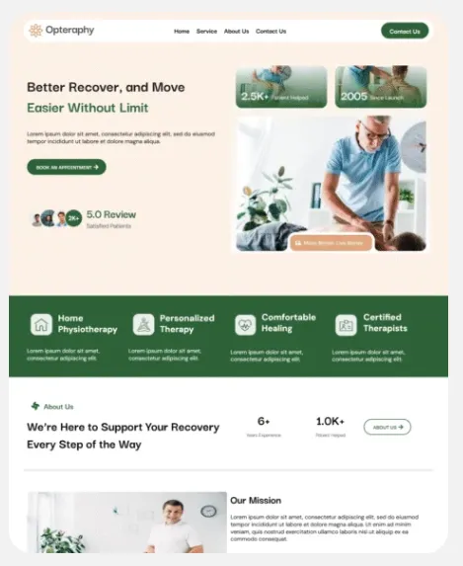Click the orange button on therapist photo
463x566 pixels.
point(332,243)
